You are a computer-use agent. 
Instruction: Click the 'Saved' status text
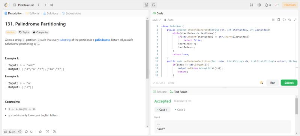coord(171,83)
